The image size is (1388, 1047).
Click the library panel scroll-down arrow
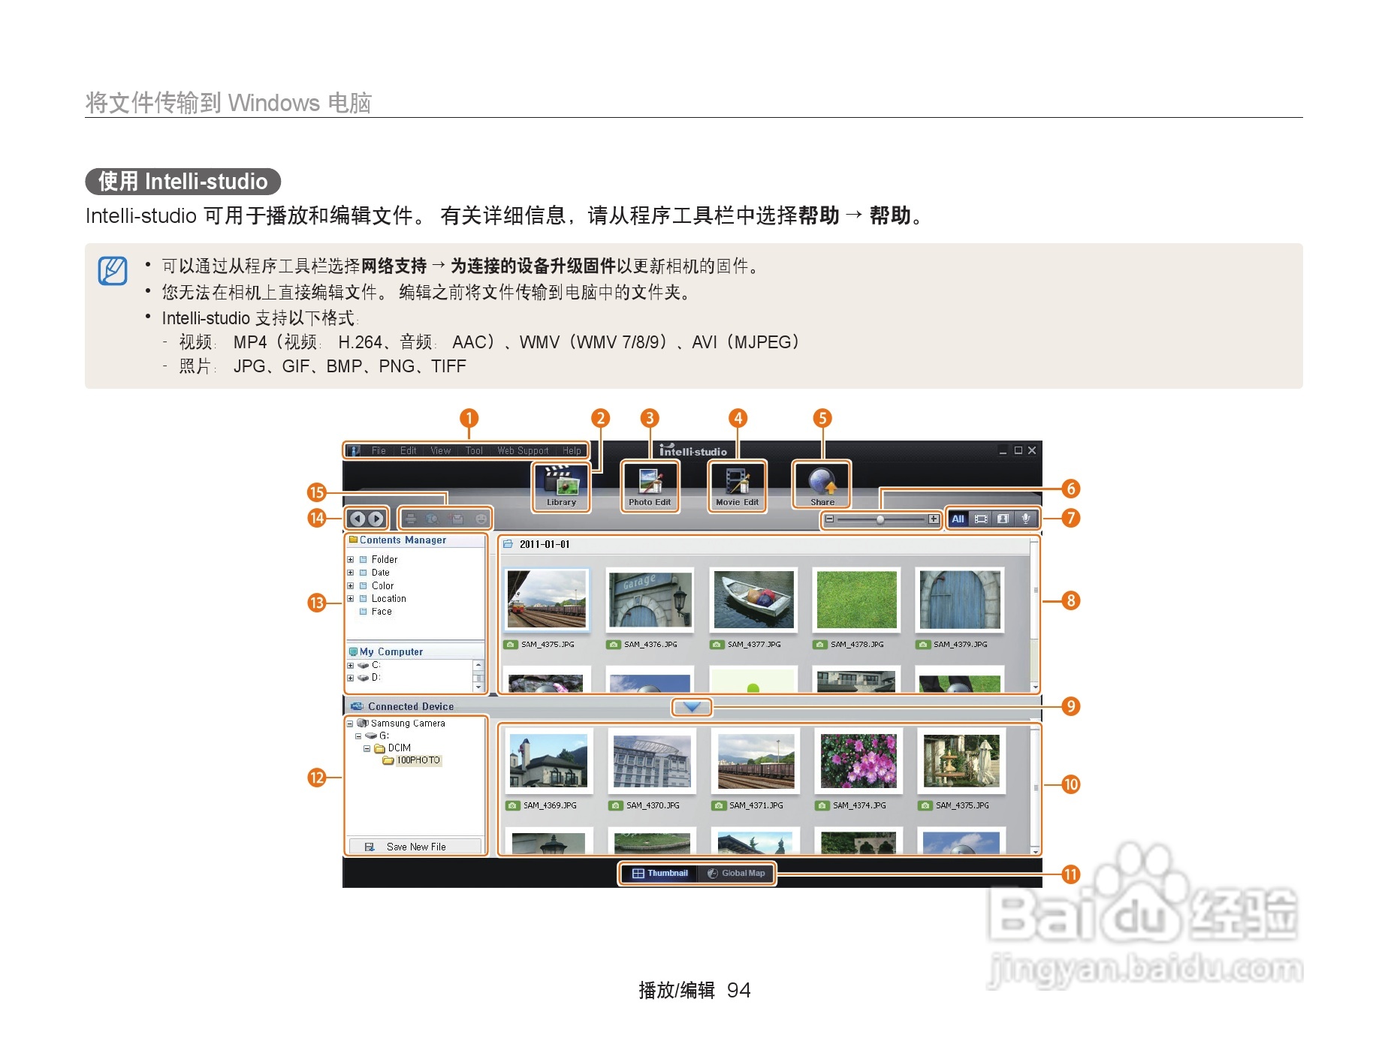click(x=1035, y=687)
